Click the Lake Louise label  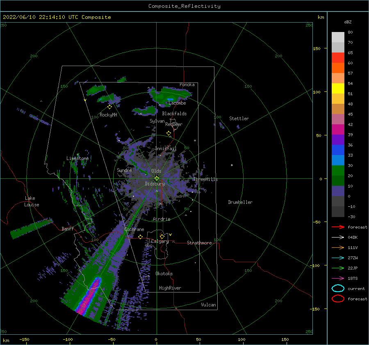coord(32,201)
